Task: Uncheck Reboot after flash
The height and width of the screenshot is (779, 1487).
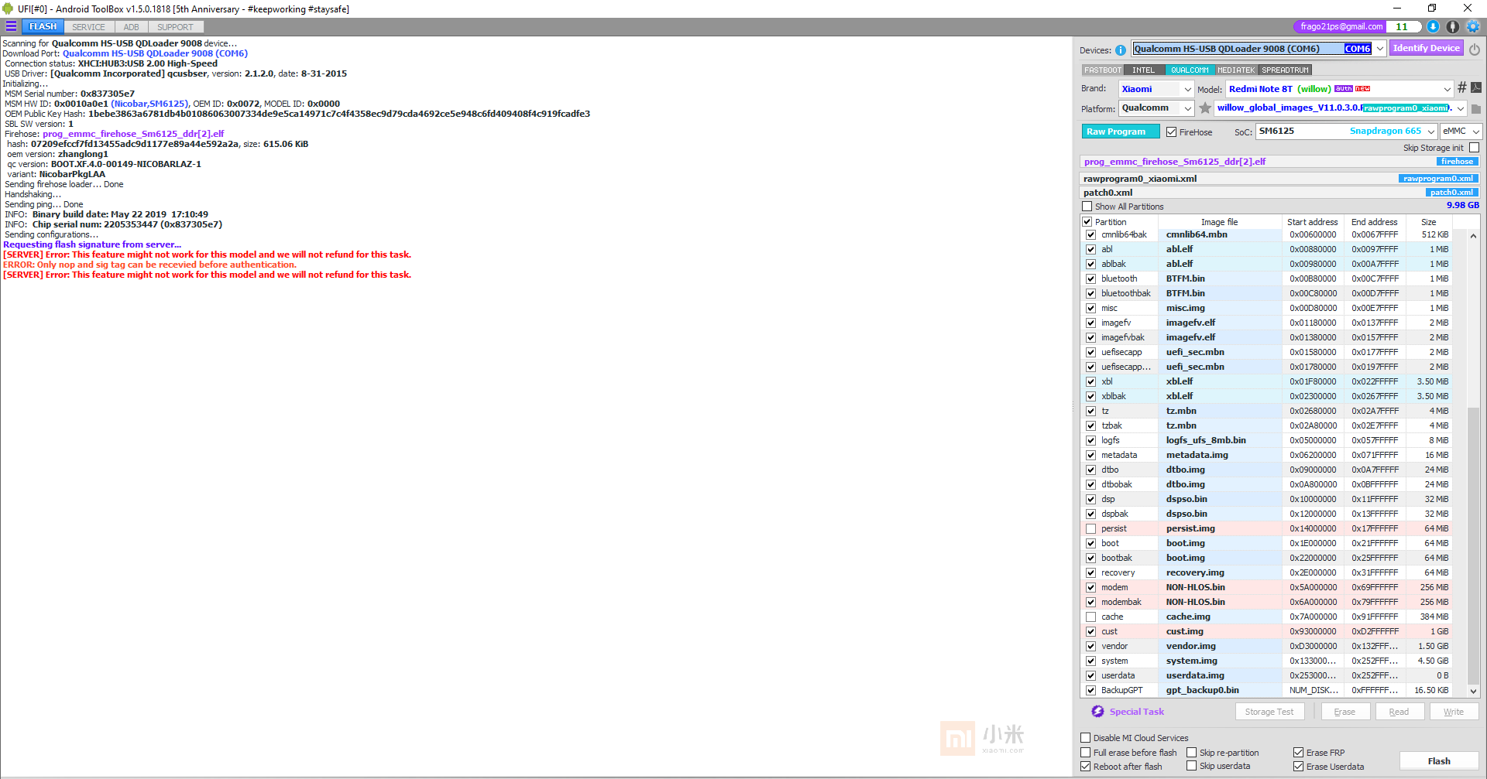Action: click(1086, 767)
